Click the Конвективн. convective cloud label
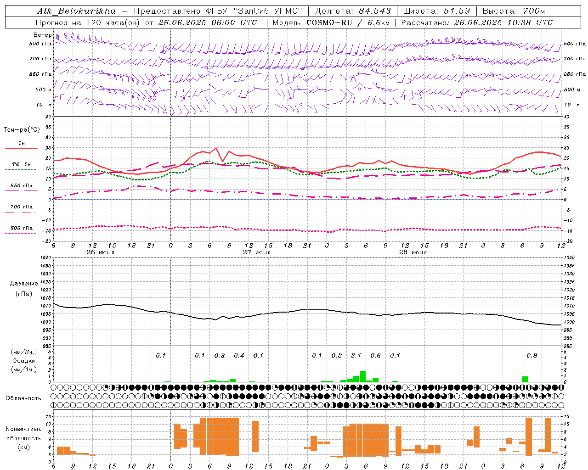This screenshot has width=588, height=470. [x=24, y=429]
